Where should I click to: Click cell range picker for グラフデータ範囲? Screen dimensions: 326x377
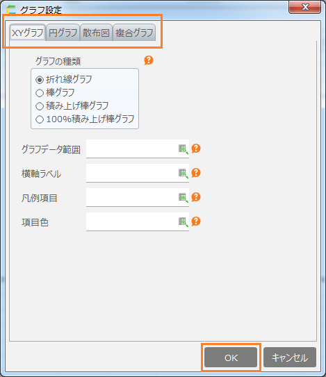point(184,149)
